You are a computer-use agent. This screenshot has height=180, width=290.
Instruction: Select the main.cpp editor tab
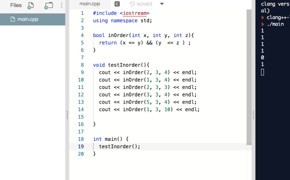coord(89,4)
